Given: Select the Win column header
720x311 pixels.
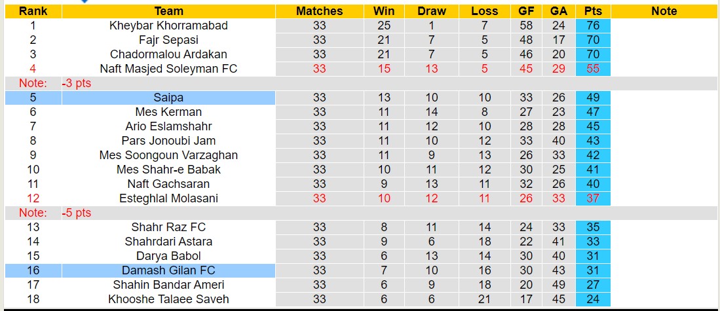Looking at the screenshot, I should [x=384, y=11].
